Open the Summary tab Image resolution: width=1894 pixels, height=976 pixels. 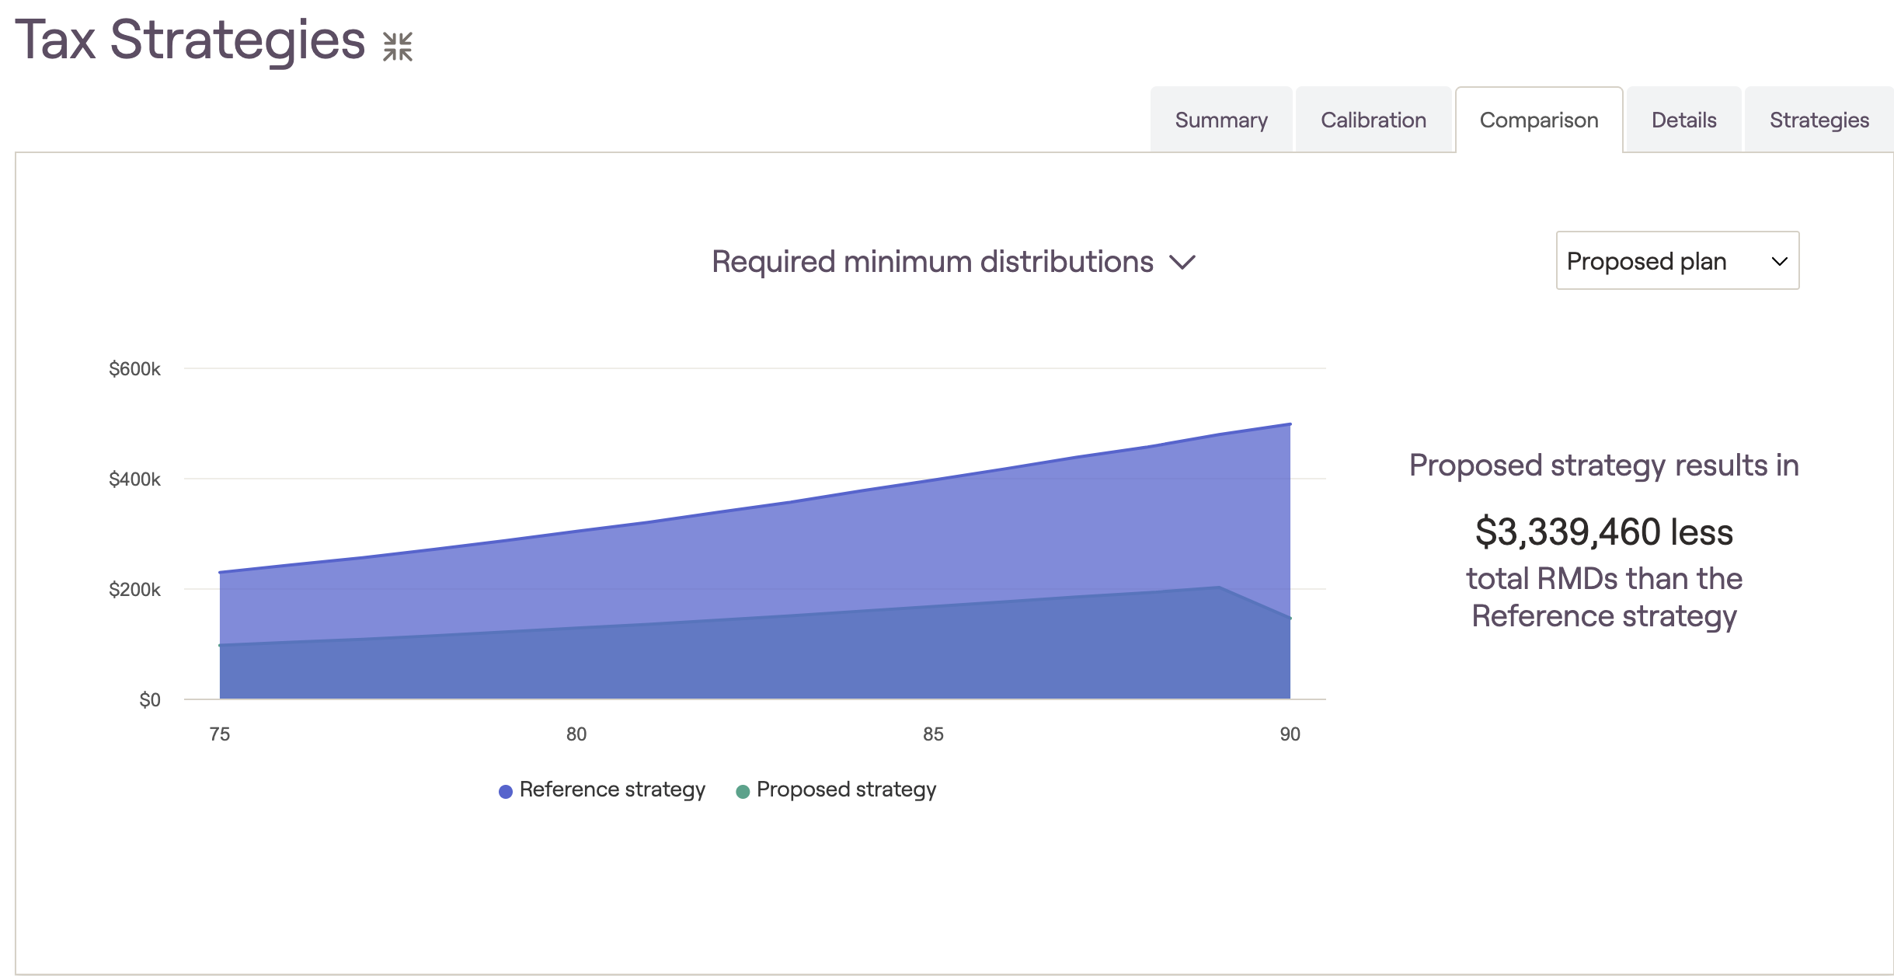point(1221,120)
